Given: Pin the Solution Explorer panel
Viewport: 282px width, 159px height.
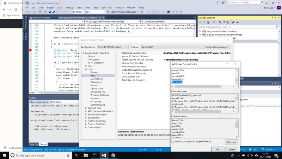Looking at the screenshot, I should click(275, 18).
